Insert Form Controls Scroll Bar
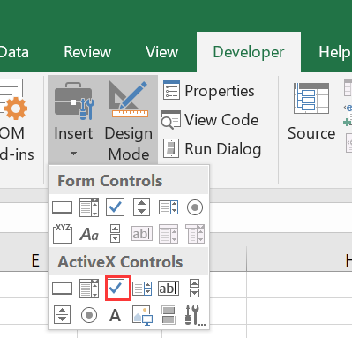 [115, 234]
